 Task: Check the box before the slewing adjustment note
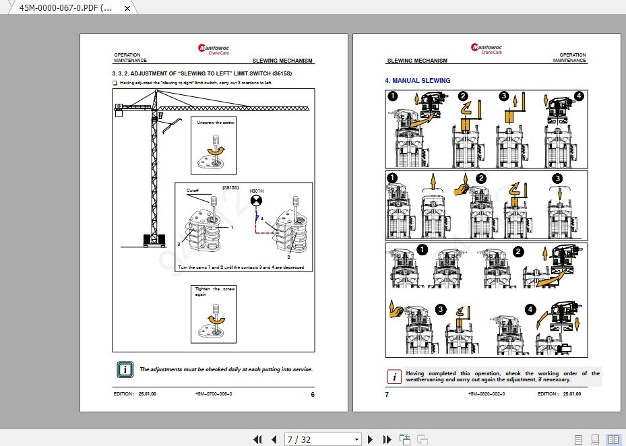[x=115, y=82]
